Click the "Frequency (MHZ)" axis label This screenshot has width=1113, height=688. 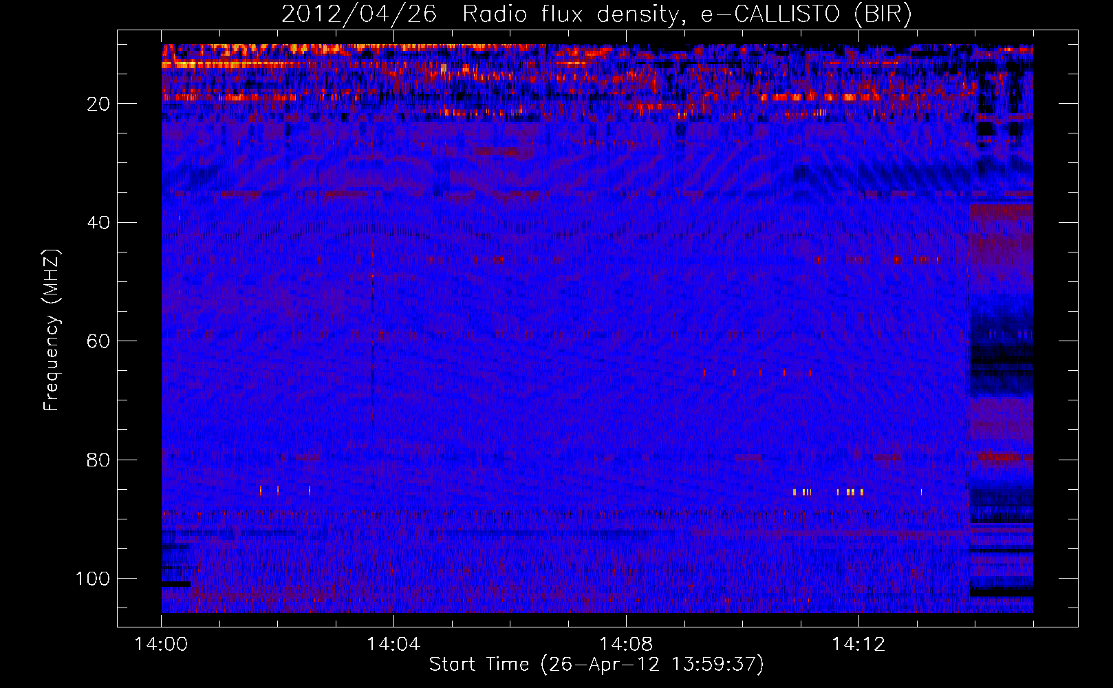52,330
